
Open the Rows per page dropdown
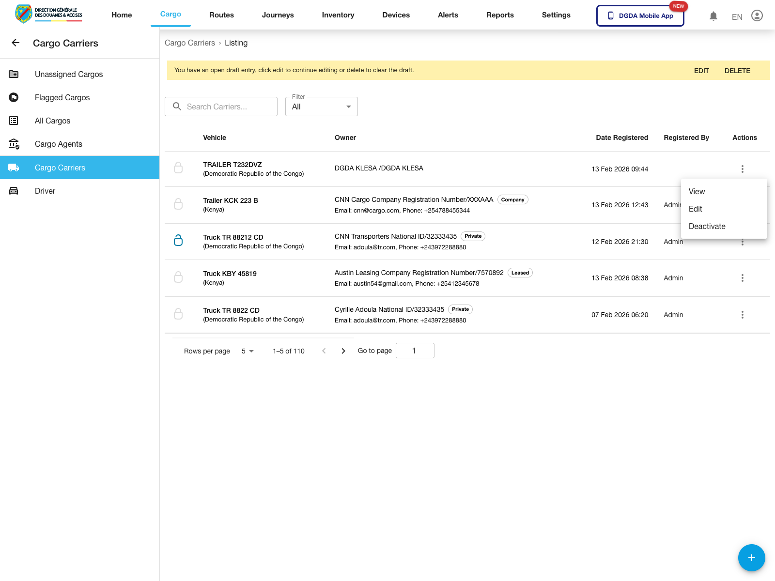[248, 351]
